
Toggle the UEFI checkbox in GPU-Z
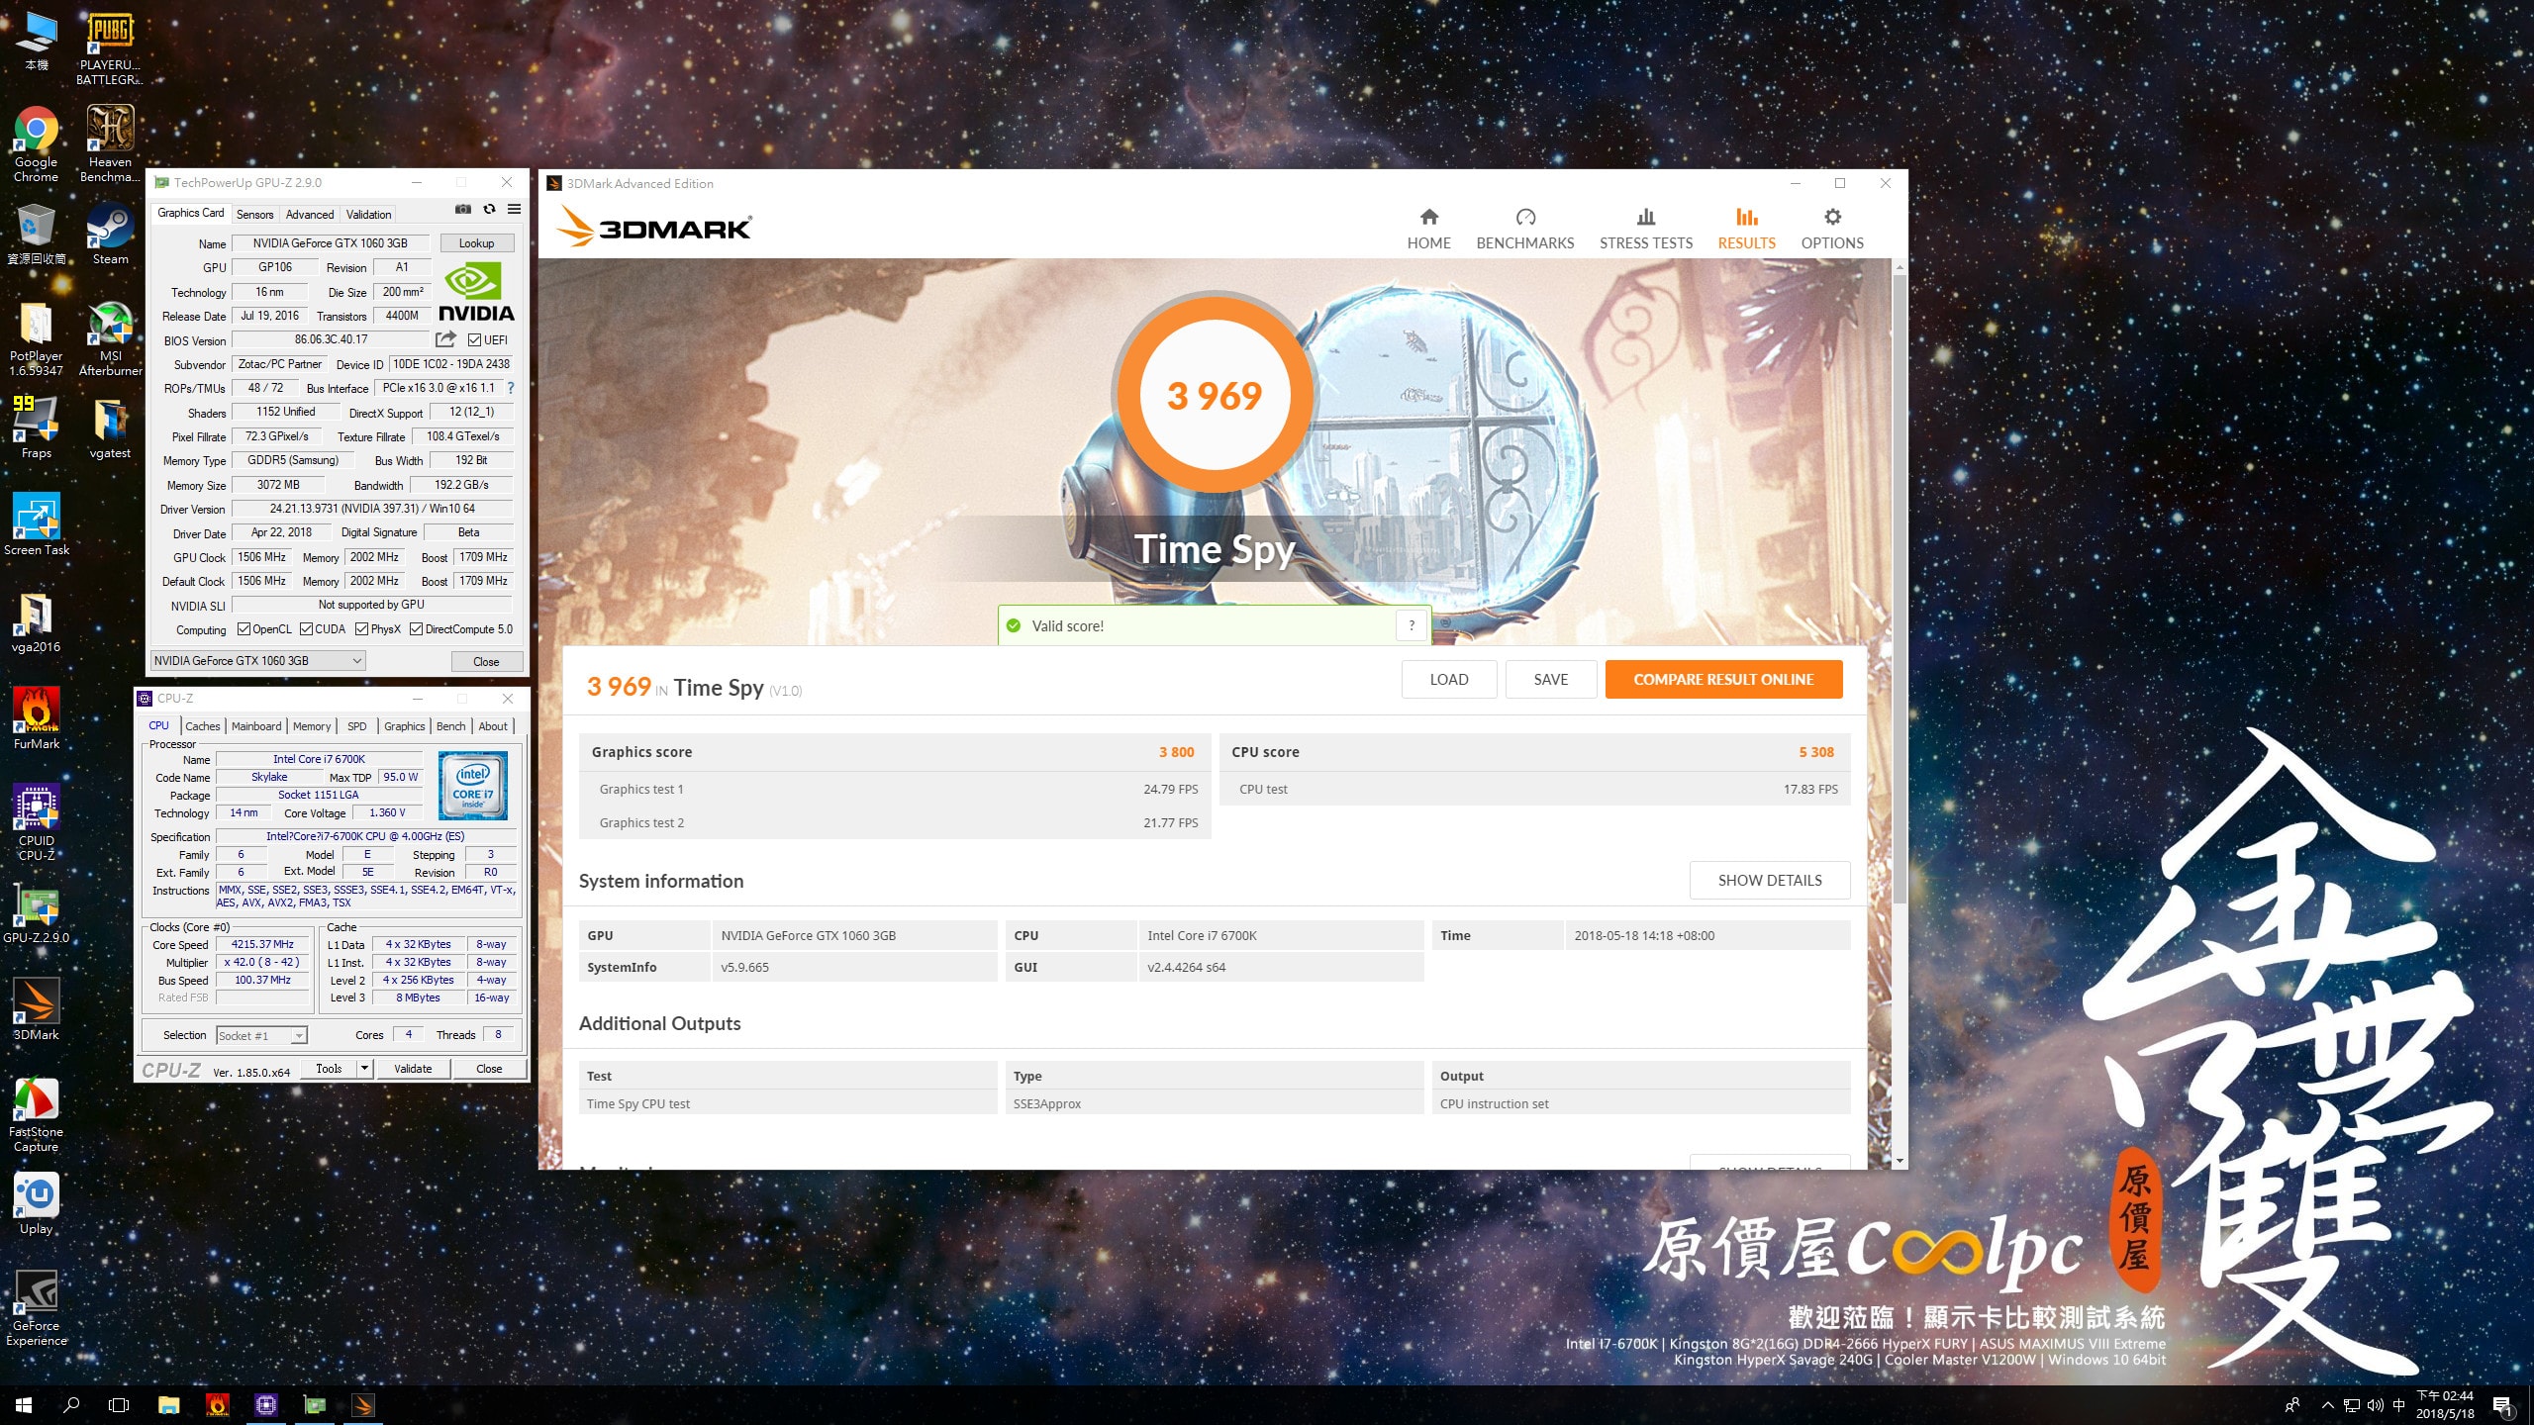pyautogui.click(x=474, y=340)
